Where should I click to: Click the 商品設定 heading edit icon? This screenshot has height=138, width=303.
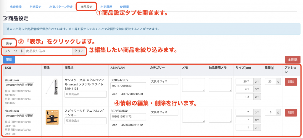[x=5, y=19]
